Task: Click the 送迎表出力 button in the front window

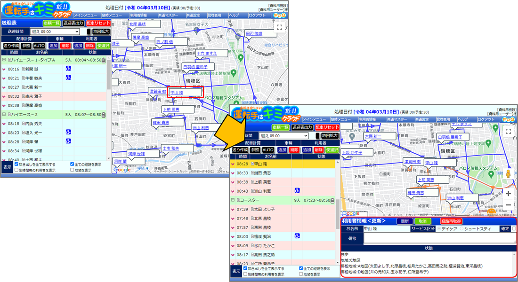Action: (302, 127)
